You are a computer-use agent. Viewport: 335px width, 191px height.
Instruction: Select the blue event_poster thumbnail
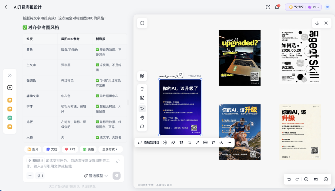click(180, 107)
